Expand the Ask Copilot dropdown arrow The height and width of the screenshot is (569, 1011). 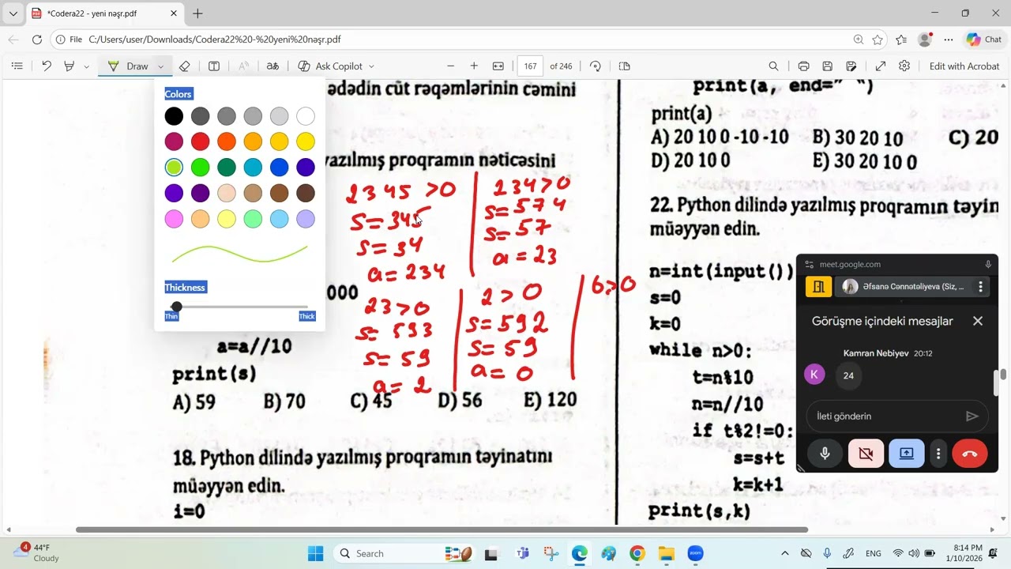click(371, 66)
